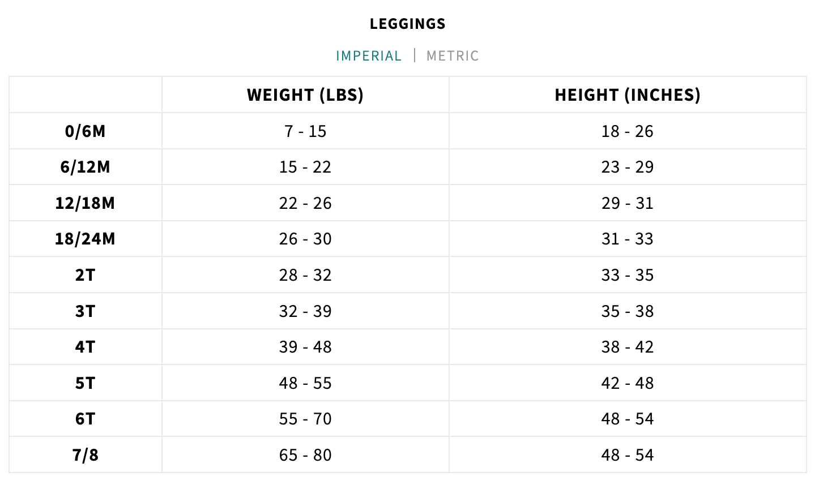Click the Weight (LBS) column header

pyautogui.click(x=305, y=95)
